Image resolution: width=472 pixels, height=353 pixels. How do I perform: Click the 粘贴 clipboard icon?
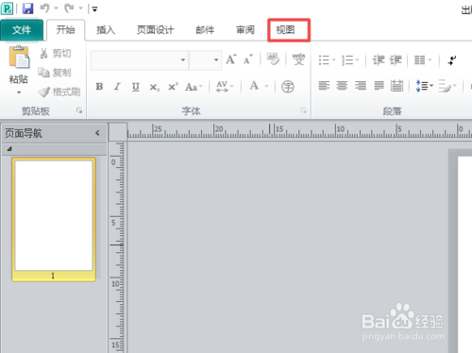19,57
